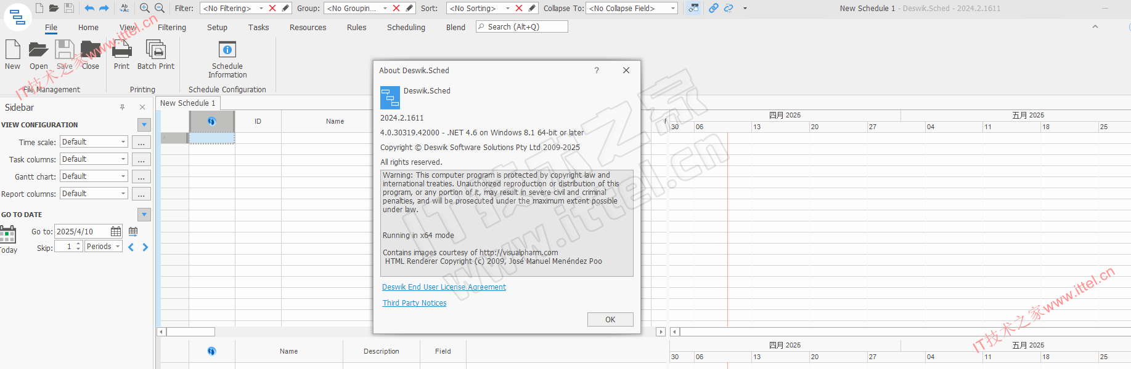Open the Time scale dropdown

(x=123, y=142)
